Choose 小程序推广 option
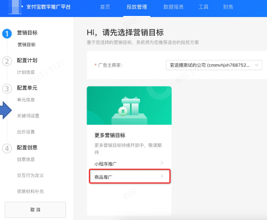This screenshot has height=220, width=267. pos(129,164)
